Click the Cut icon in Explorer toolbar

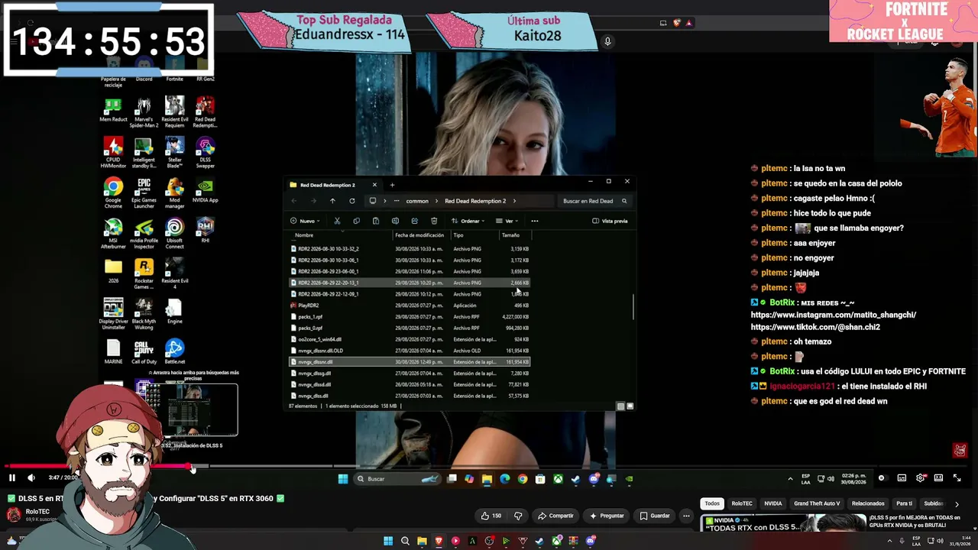click(x=337, y=221)
